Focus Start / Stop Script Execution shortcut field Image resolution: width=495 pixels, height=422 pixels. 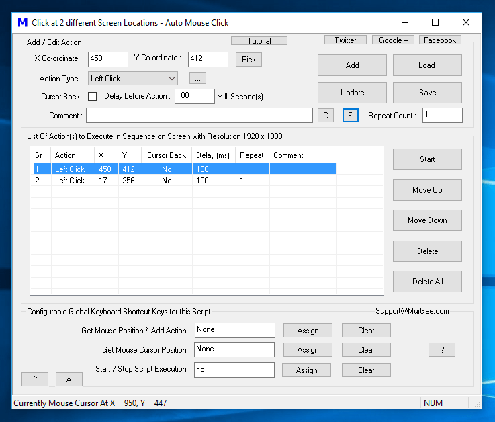[234, 370]
